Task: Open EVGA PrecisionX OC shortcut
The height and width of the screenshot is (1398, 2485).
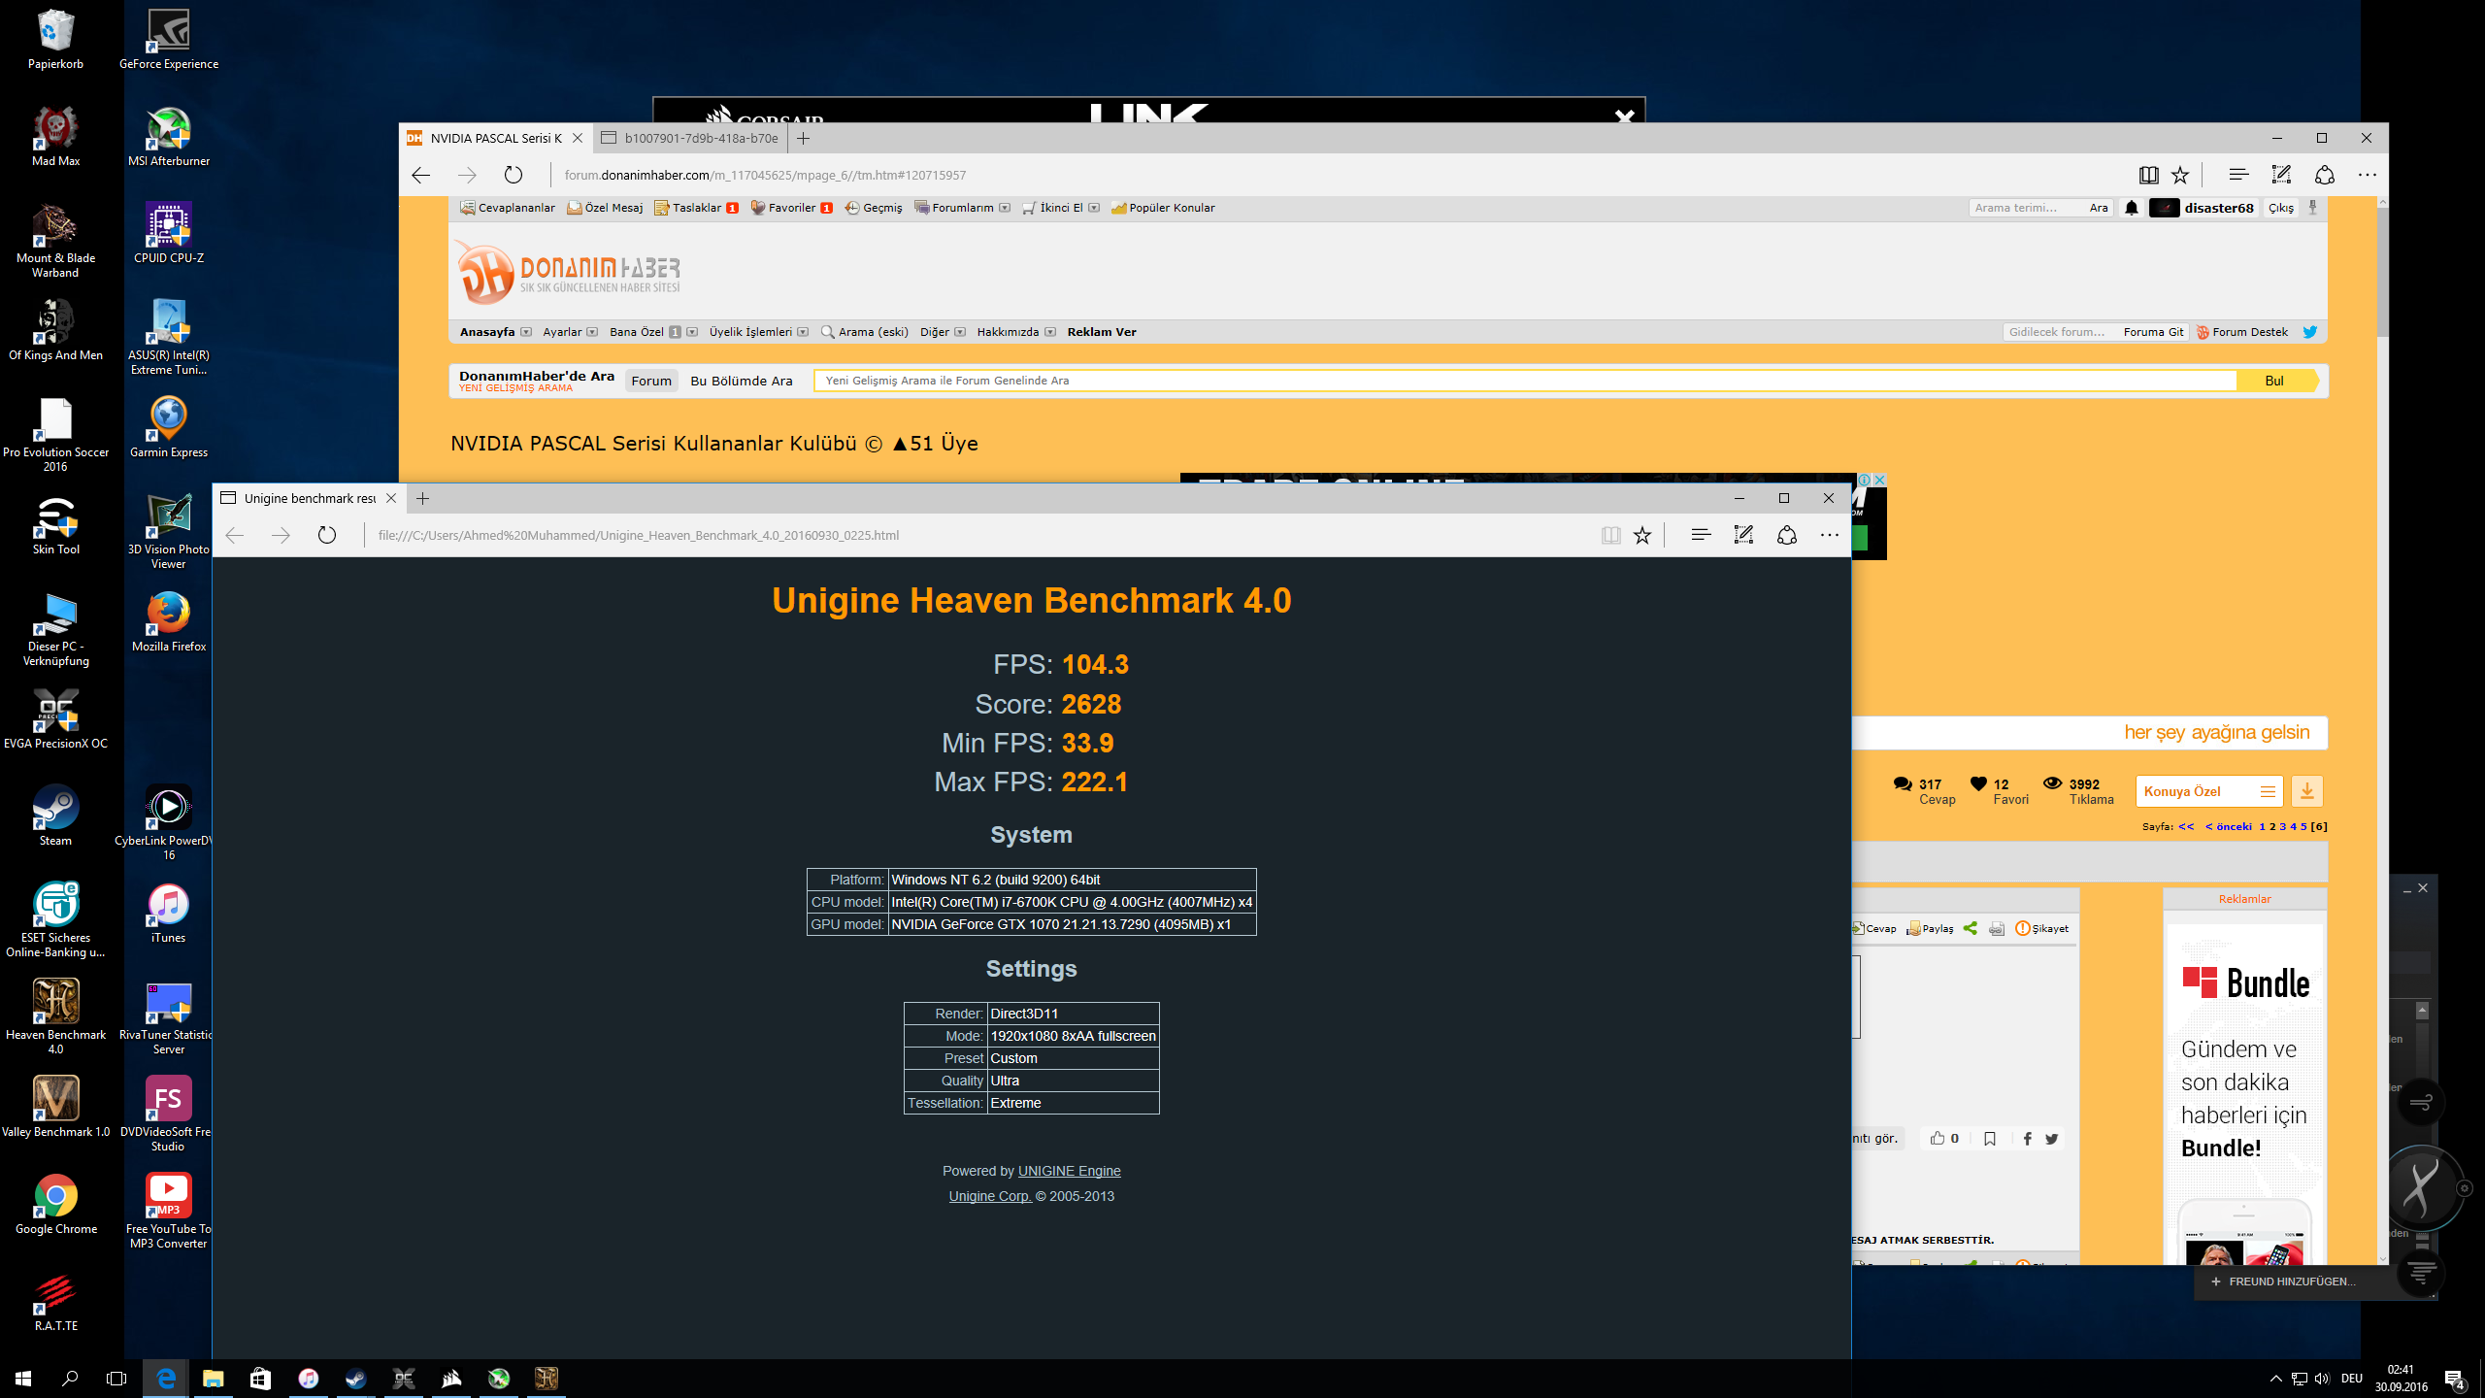Action: point(55,719)
